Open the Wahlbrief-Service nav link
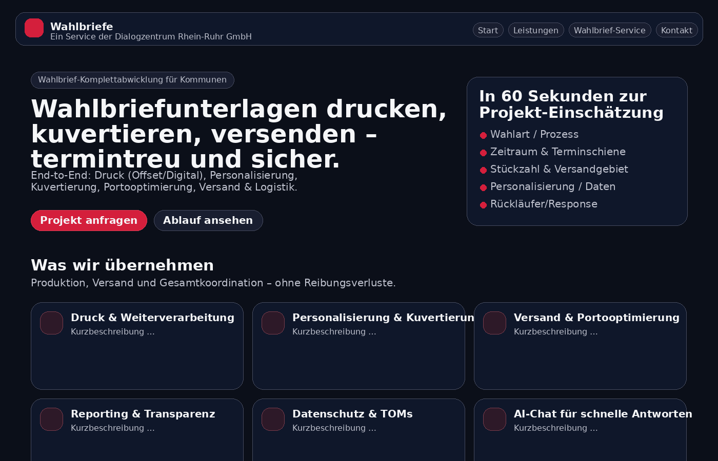The height and width of the screenshot is (461, 718). pos(609,30)
